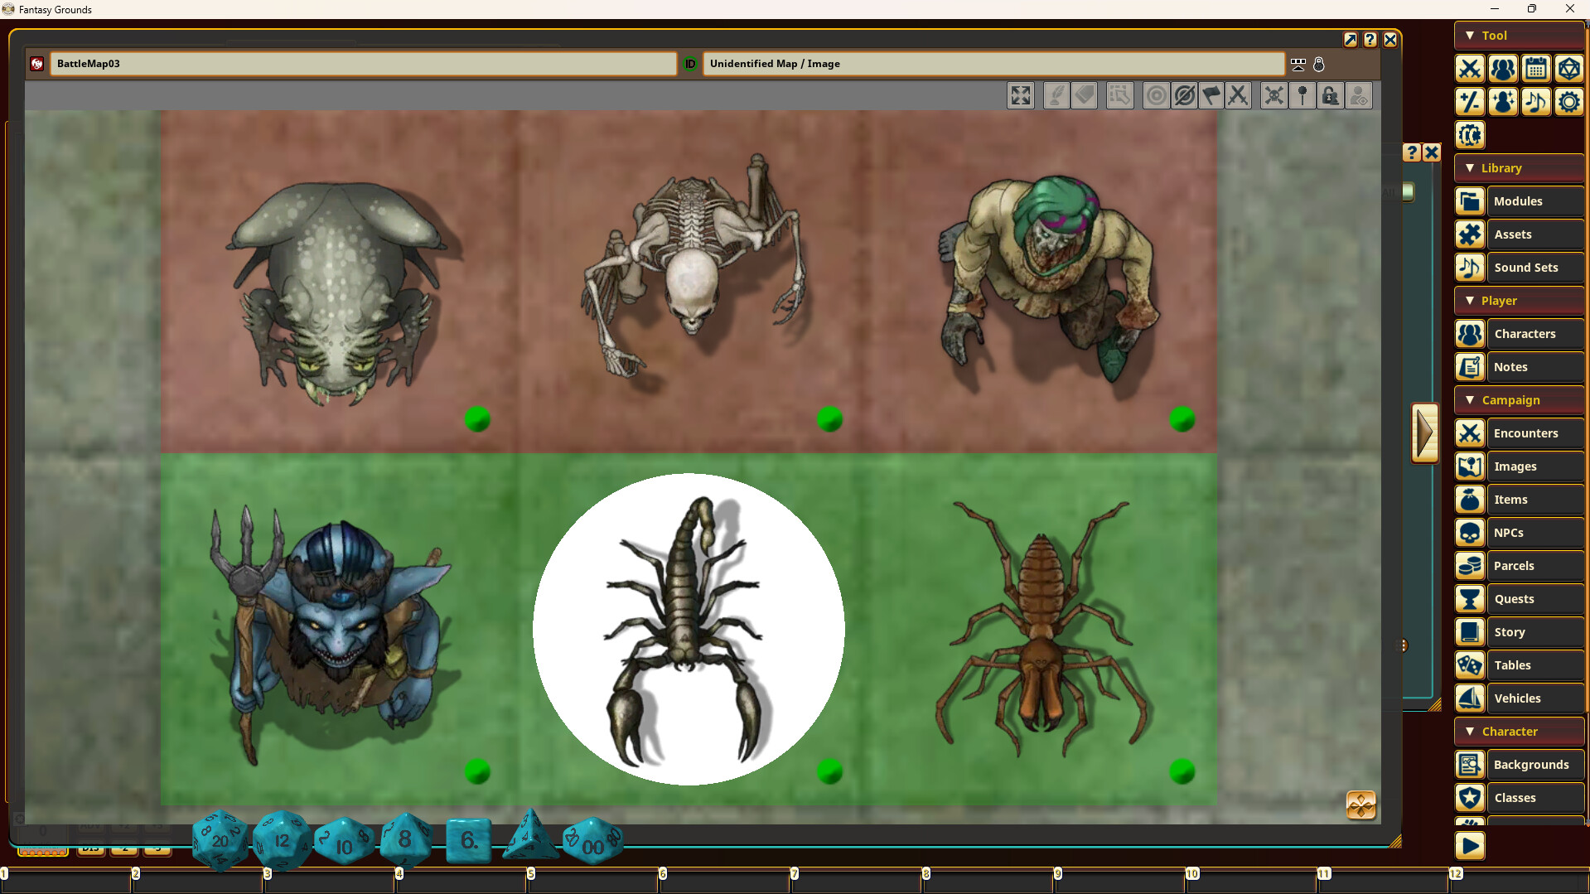Open the Combat Tracker crossed-swords tool
This screenshot has width=1590, height=894.
click(1470, 69)
